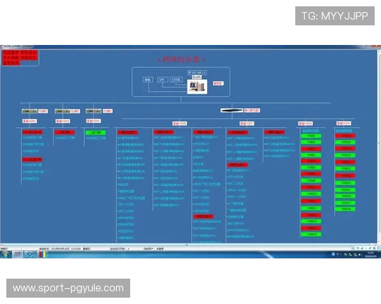Select the third 光端机 transceiver device icon
This screenshot has width=381, height=304.
(93, 111)
